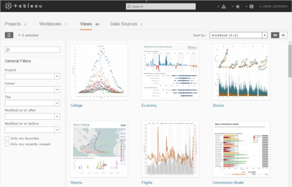Open the Commission Model view link
This screenshot has height=187, width=292.
(228, 182)
